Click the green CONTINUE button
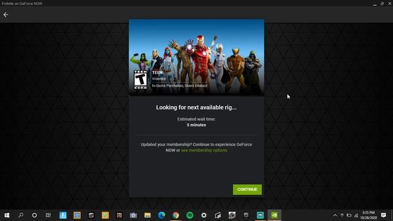The height and width of the screenshot is (221, 393). pos(247,190)
